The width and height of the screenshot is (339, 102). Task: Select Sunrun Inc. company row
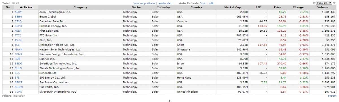pyautogui.click(x=169, y=59)
